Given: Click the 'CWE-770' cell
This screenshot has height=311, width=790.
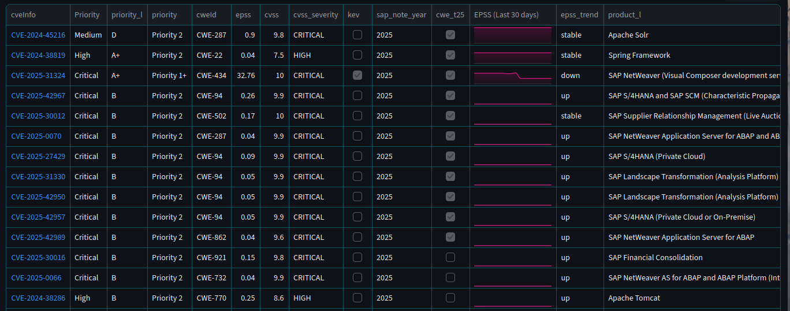Looking at the screenshot, I should point(211,298).
